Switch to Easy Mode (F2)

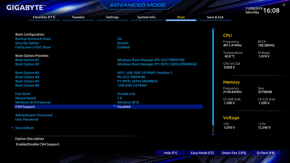[x=202, y=153]
